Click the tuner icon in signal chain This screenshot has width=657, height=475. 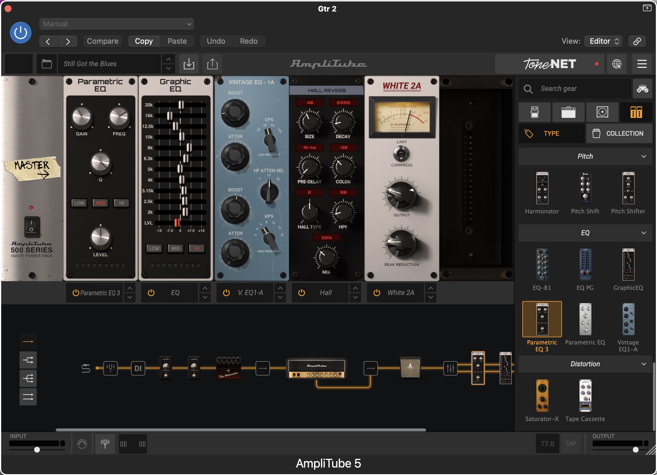coord(110,368)
